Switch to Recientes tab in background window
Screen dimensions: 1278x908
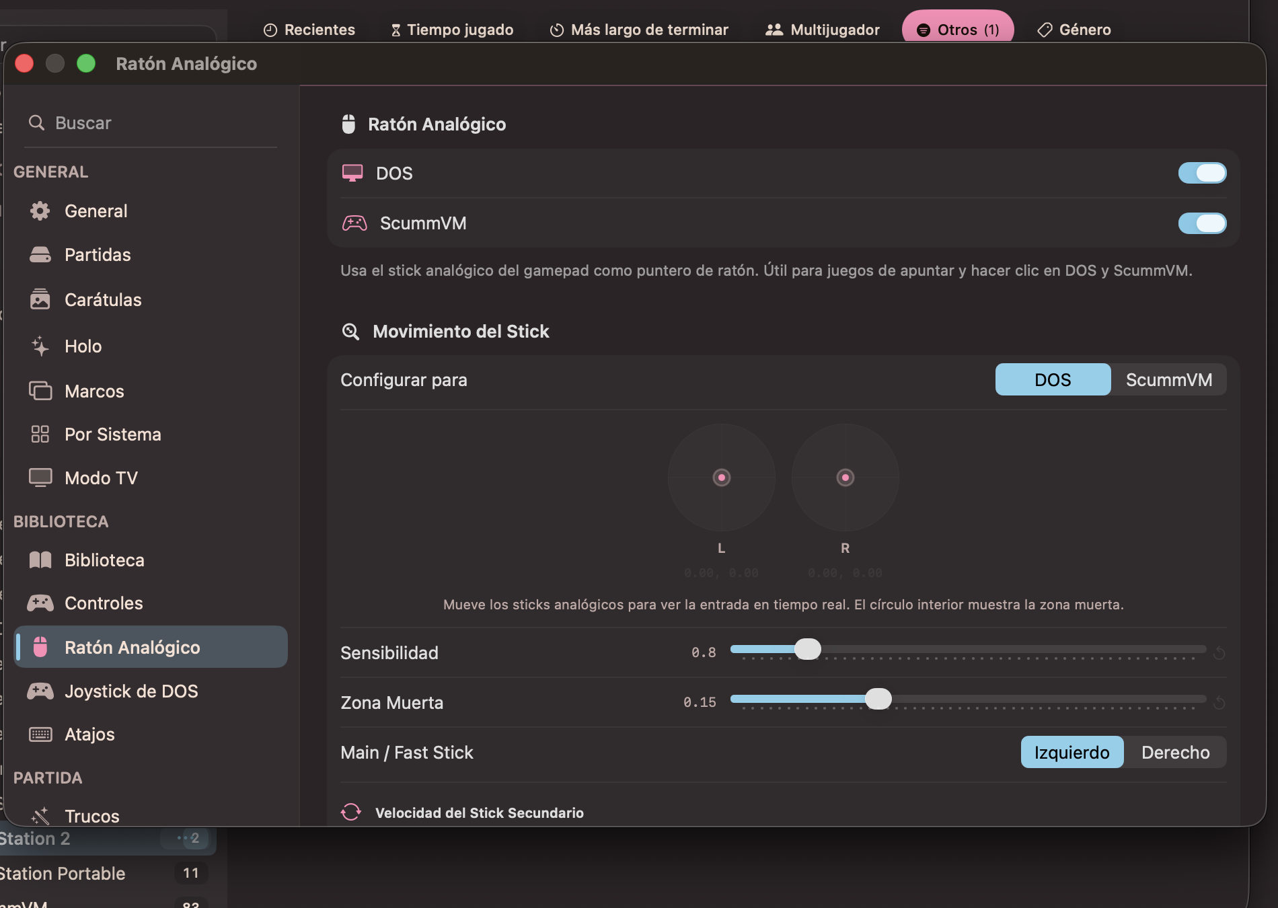309,30
